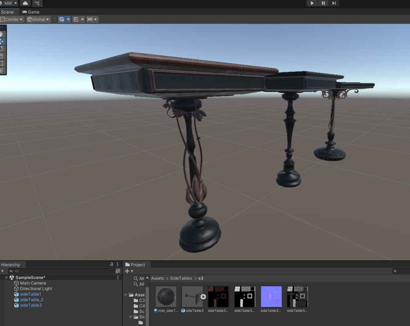The image size is (410, 326).
Task: Select the Hand view tool
Action: pos(2,34)
